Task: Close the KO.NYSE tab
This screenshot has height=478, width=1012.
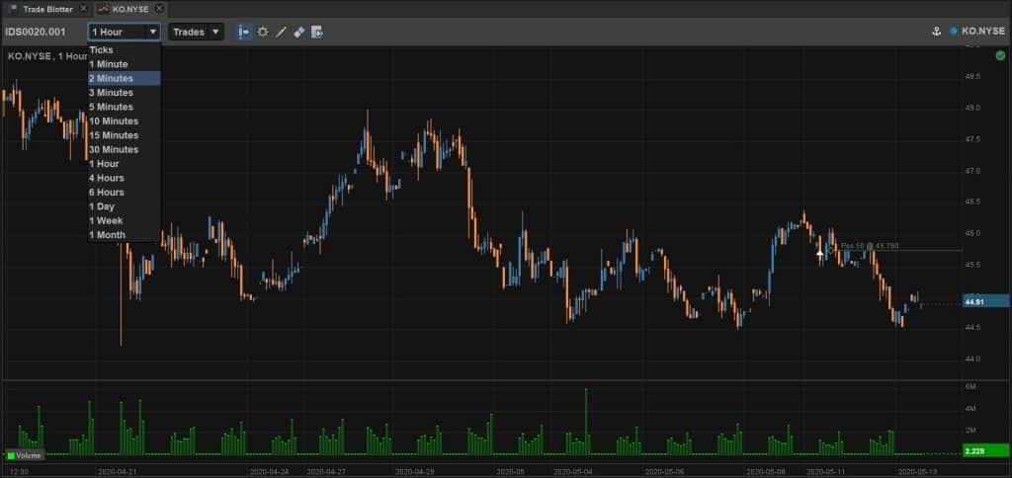Action: [159, 9]
